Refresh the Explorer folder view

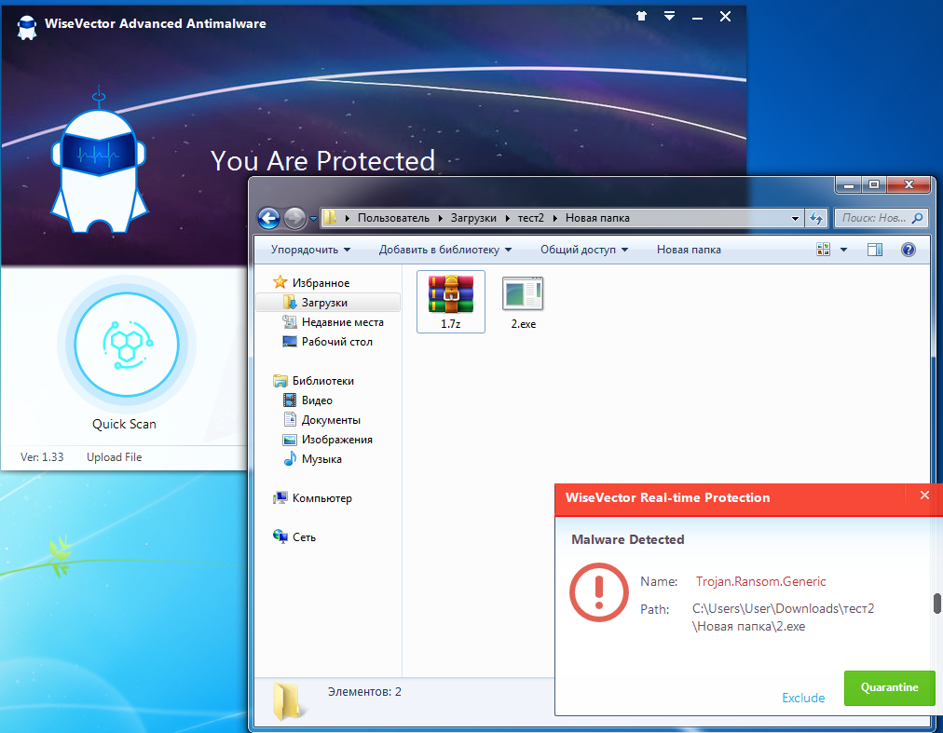click(x=816, y=218)
